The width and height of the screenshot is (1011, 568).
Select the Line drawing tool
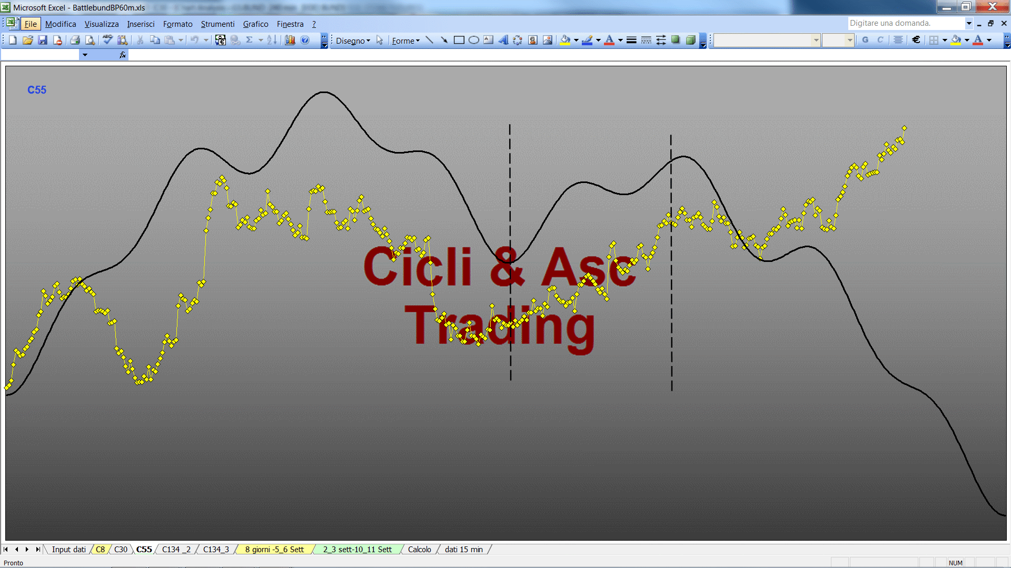point(429,40)
